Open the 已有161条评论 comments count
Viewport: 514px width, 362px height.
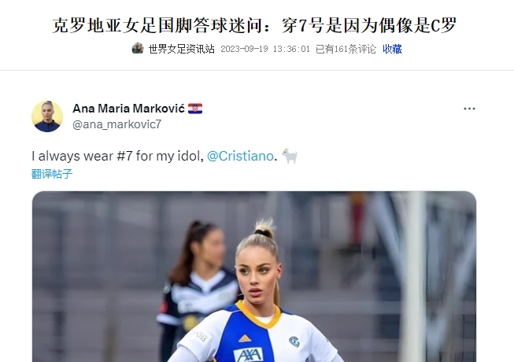[x=346, y=49]
